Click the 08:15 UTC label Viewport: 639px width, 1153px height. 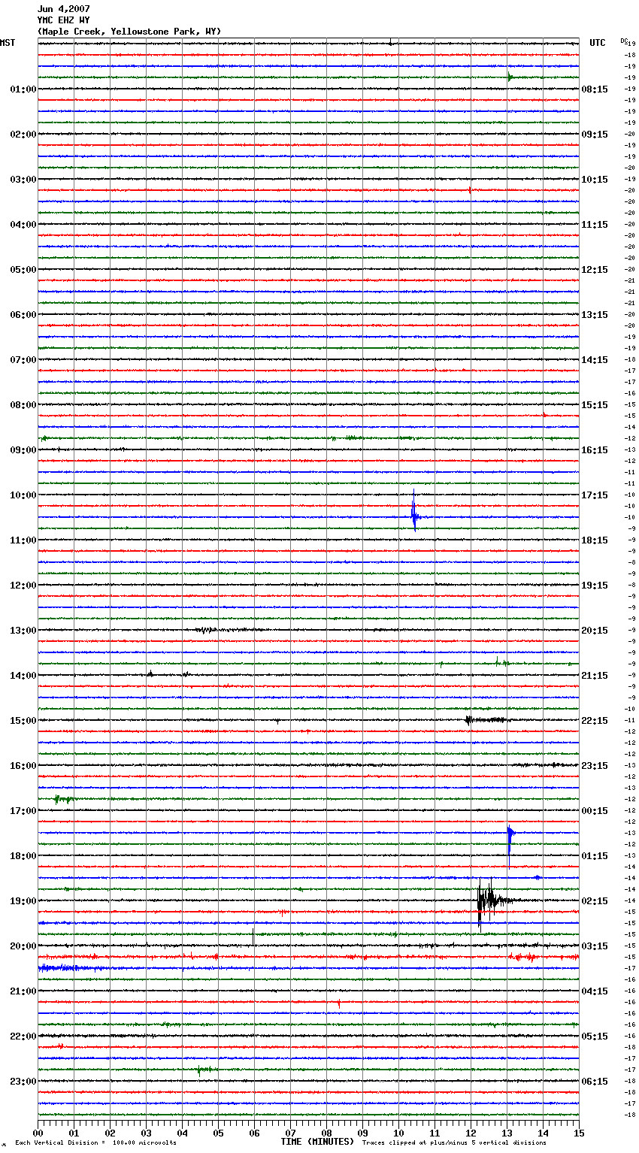(x=595, y=89)
